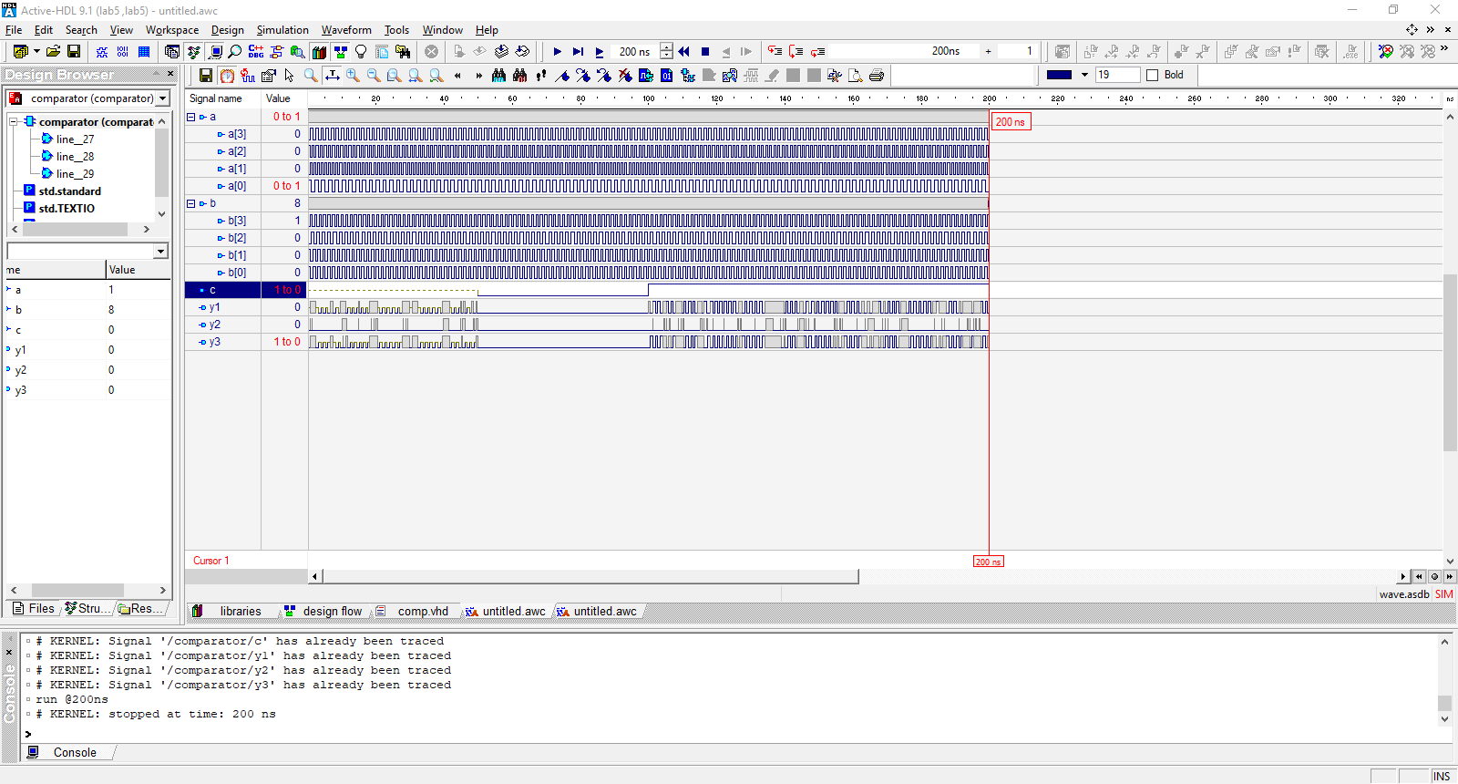Open the waveform color dropdown arrow

pos(1084,75)
